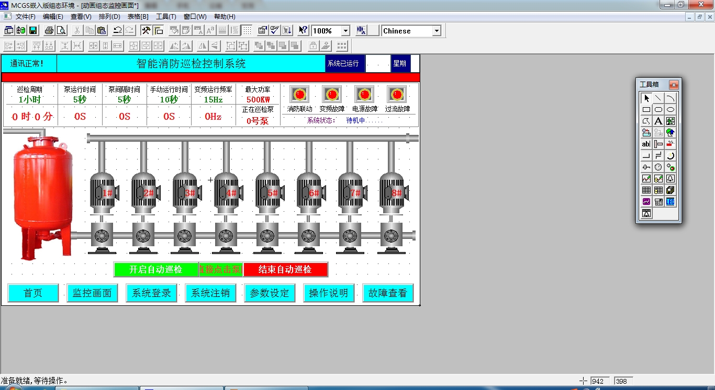715x390 pixels.
Task: Open the 编辑(E) menu
Action: coord(53,17)
